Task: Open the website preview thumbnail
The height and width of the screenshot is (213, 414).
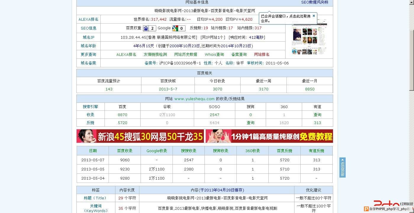Action: (x=309, y=38)
